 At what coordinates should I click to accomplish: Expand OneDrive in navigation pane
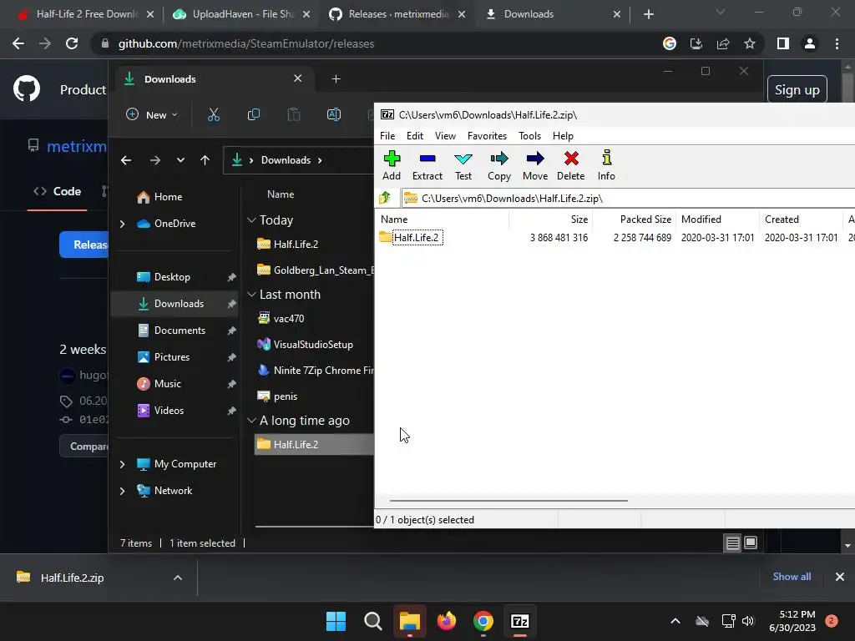[122, 224]
